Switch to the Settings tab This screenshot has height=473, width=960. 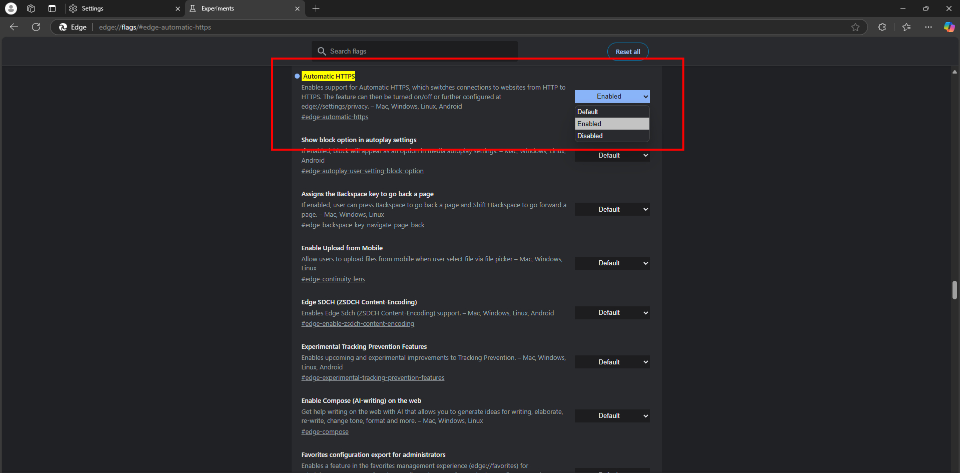(124, 9)
